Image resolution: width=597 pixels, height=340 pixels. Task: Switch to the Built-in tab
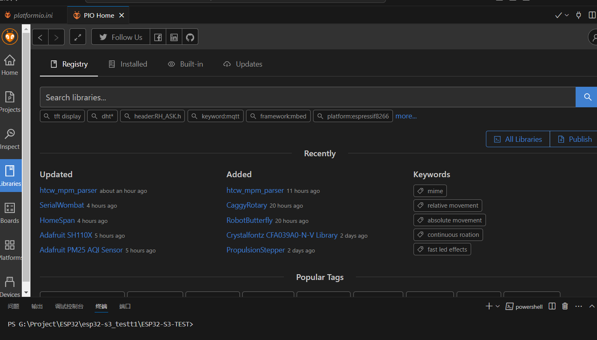pyautogui.click(x=186, y=64)
